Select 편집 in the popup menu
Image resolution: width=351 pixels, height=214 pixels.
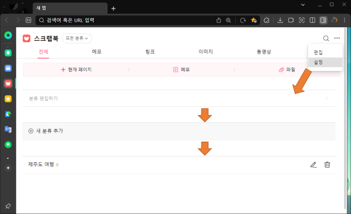[325, 52]
